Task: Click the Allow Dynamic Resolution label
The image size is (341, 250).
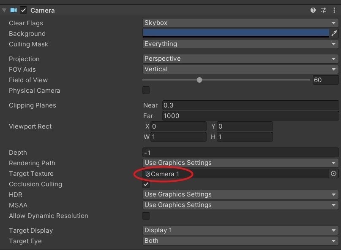Action: [49, 216]
